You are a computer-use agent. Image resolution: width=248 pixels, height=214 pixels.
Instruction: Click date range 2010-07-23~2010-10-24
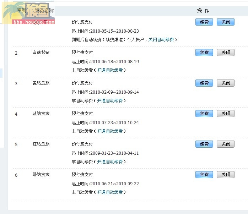click(x=114, y=123)
